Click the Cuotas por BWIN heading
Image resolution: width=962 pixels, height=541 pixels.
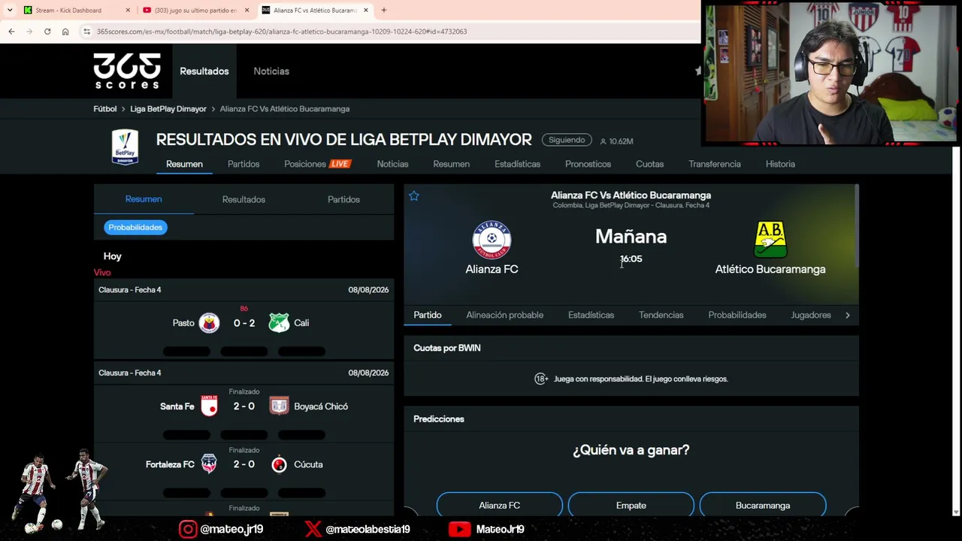pos(447,348)
